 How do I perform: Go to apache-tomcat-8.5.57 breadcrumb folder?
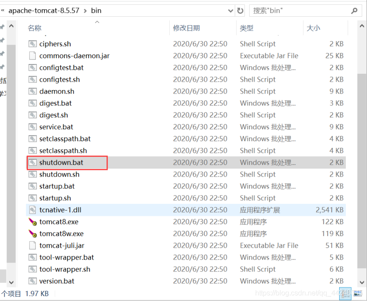pyautogui.click(x=44, y=11)
